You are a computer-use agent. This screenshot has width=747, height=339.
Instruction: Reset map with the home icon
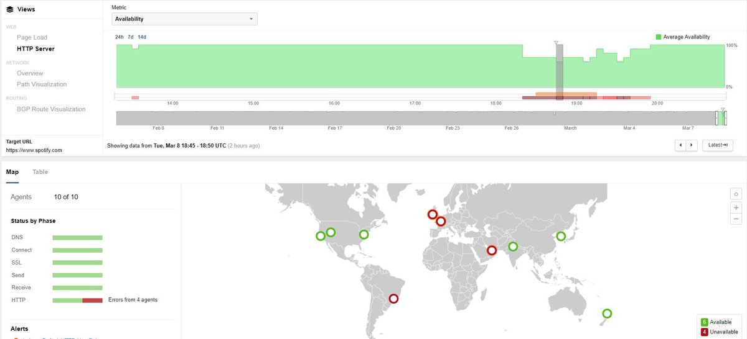(736, 194)
